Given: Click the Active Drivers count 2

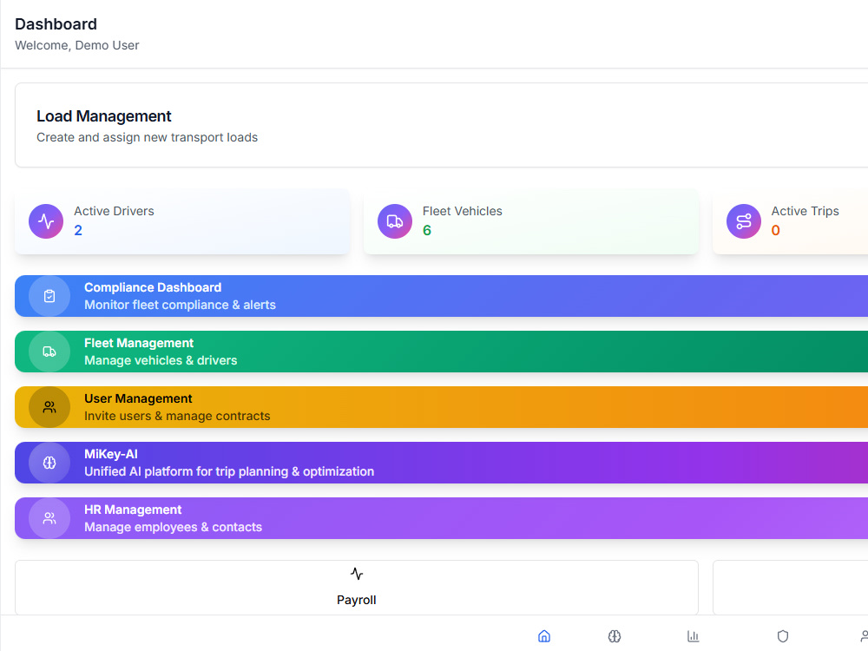Looking at the screenshot, I should (78, 230).
